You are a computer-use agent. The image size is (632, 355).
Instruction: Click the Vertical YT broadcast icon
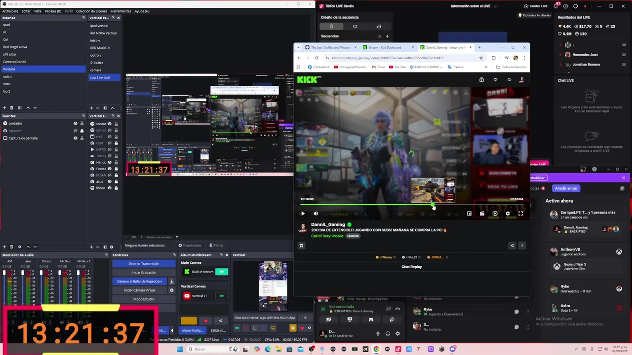pyautogui.click(x=222, y=296)
